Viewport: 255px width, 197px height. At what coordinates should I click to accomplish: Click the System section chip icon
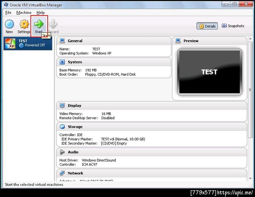(x=62, y=62)
